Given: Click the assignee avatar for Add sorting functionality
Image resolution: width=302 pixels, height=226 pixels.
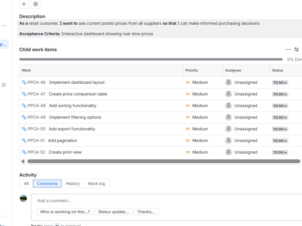Looking at the screenshot, I should tap(228, 106).
